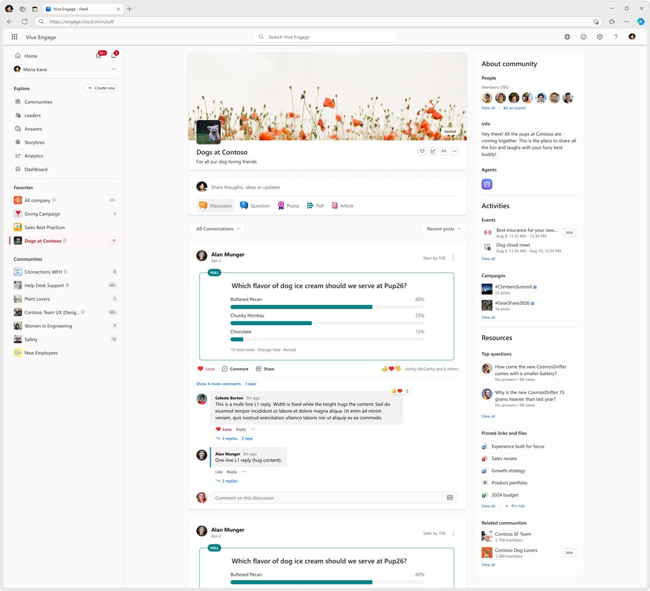Click Comment on this discussion field
The width and height of the screenshot is (650, 591).
[x=333, y=498]
